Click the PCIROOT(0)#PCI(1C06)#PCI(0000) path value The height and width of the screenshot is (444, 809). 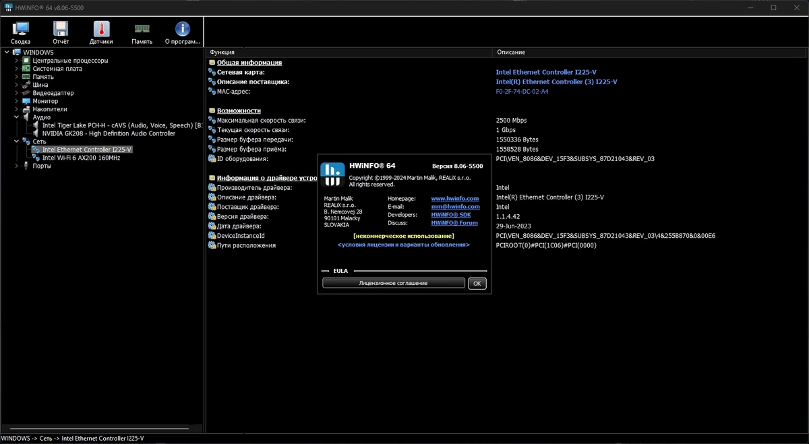click(546, 246)
